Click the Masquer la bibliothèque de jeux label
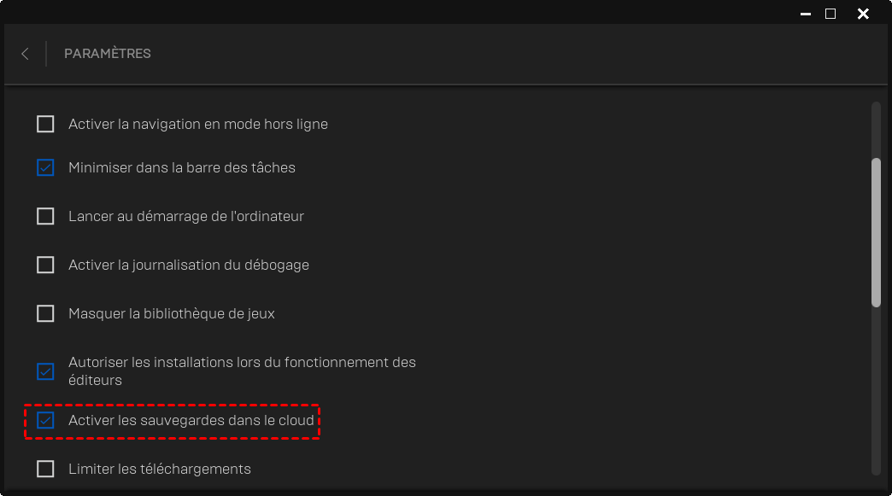The width and height of the screenshot is (892, 496). tap(171, 313)
